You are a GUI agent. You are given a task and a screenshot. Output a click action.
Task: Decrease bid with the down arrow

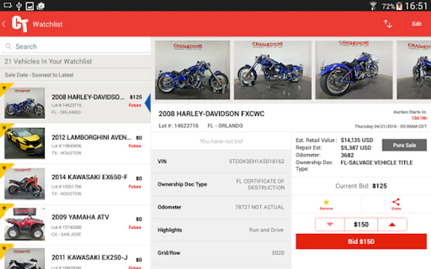coord(330,224)
